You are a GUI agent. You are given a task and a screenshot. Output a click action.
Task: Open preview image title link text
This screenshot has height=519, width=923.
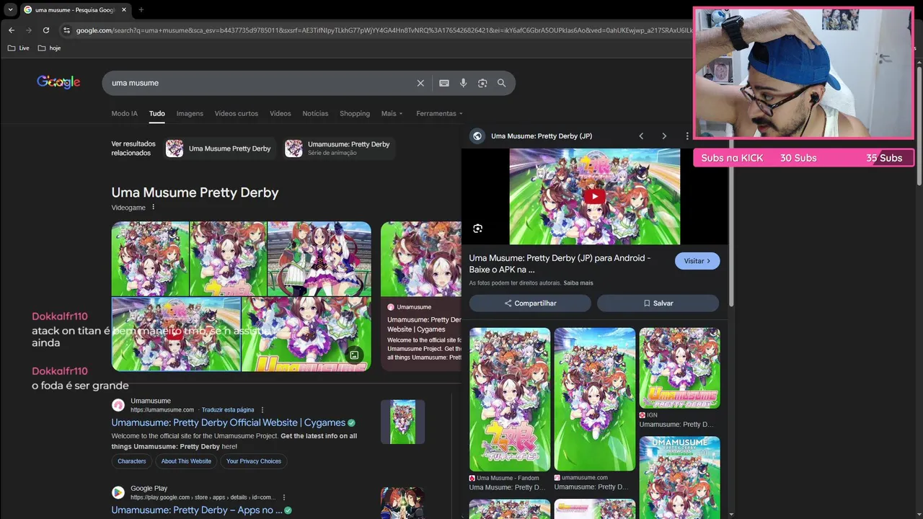coord(560,264)
